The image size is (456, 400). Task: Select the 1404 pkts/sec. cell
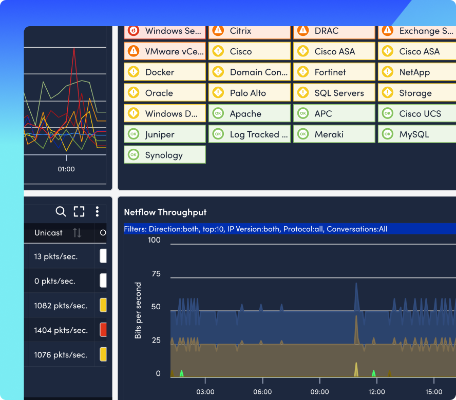(62, 330)
